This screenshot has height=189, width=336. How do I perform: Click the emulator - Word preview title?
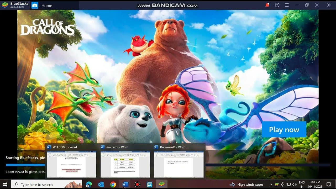(x=117, y=147)
